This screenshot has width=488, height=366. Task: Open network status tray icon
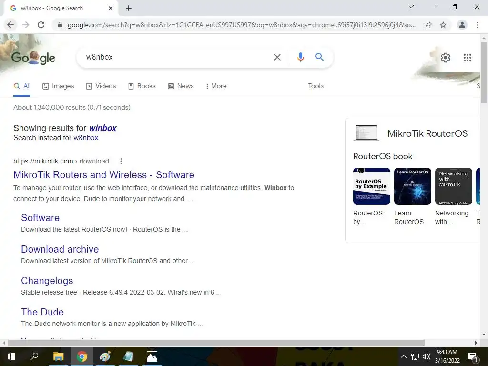[x=415, y=356]
